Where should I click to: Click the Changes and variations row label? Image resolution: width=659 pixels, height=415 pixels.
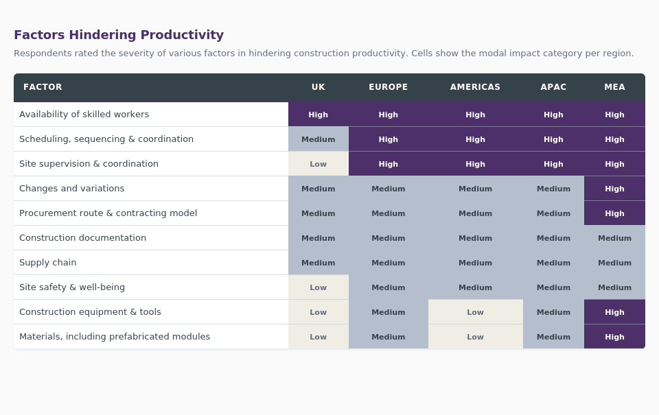(x=71, y=189)
